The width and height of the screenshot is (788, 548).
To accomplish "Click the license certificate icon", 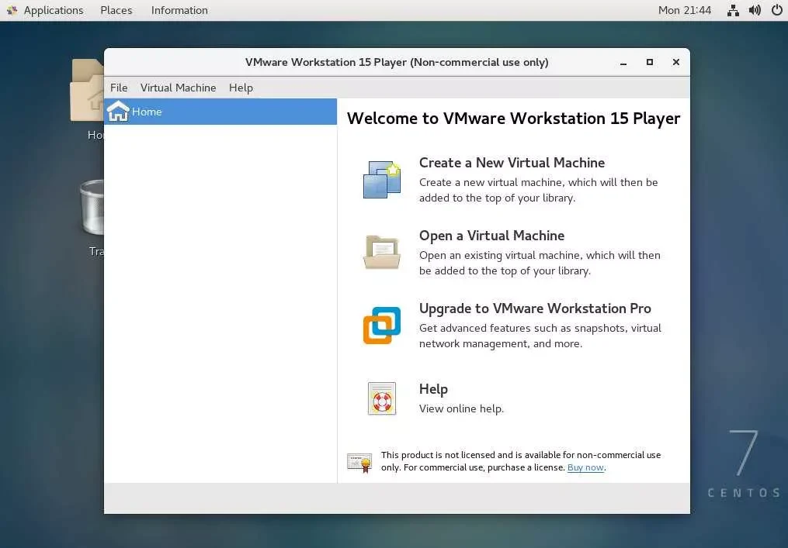I will click(359, 462).
